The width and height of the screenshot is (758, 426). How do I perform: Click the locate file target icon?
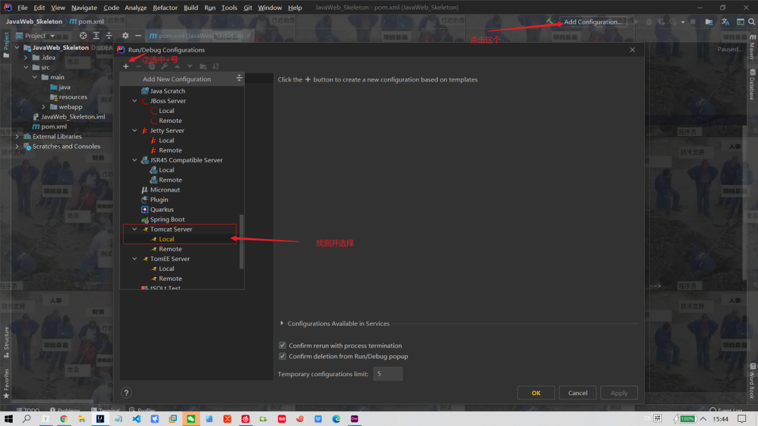tap(83, 36)
